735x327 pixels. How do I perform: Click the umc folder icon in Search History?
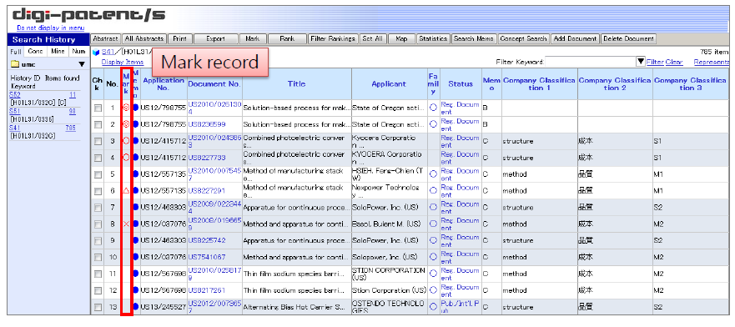point(14,64)
